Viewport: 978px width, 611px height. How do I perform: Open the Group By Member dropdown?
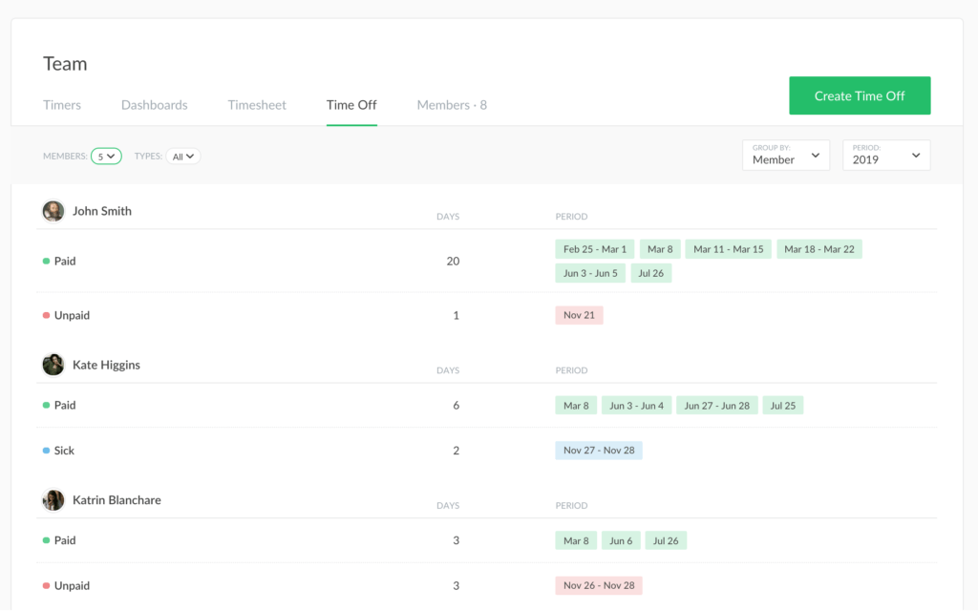(x=785, y=155)
